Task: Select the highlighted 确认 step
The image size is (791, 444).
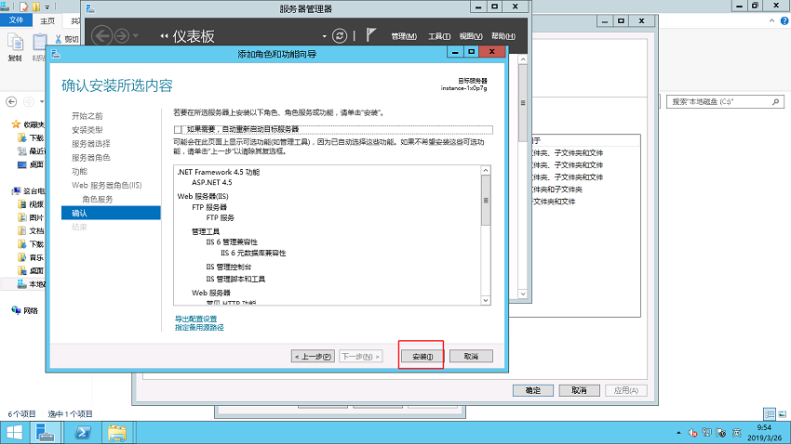Action: [111, 213]
